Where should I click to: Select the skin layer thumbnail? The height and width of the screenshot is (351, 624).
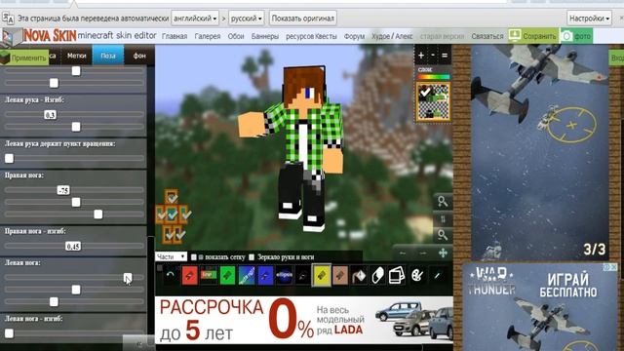433,101
